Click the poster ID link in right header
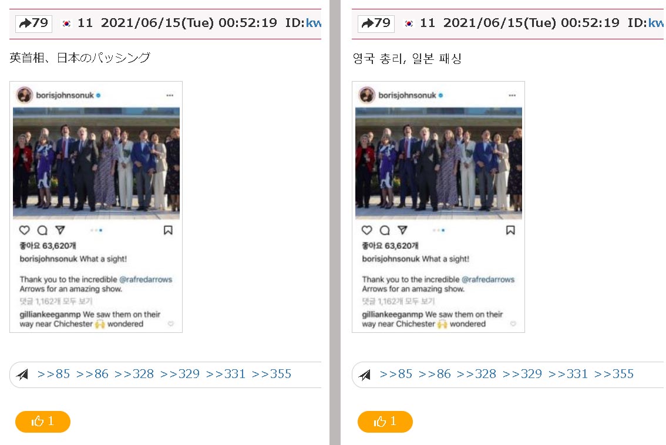Viewport: 666px width, 445px height. pos(656,23)
